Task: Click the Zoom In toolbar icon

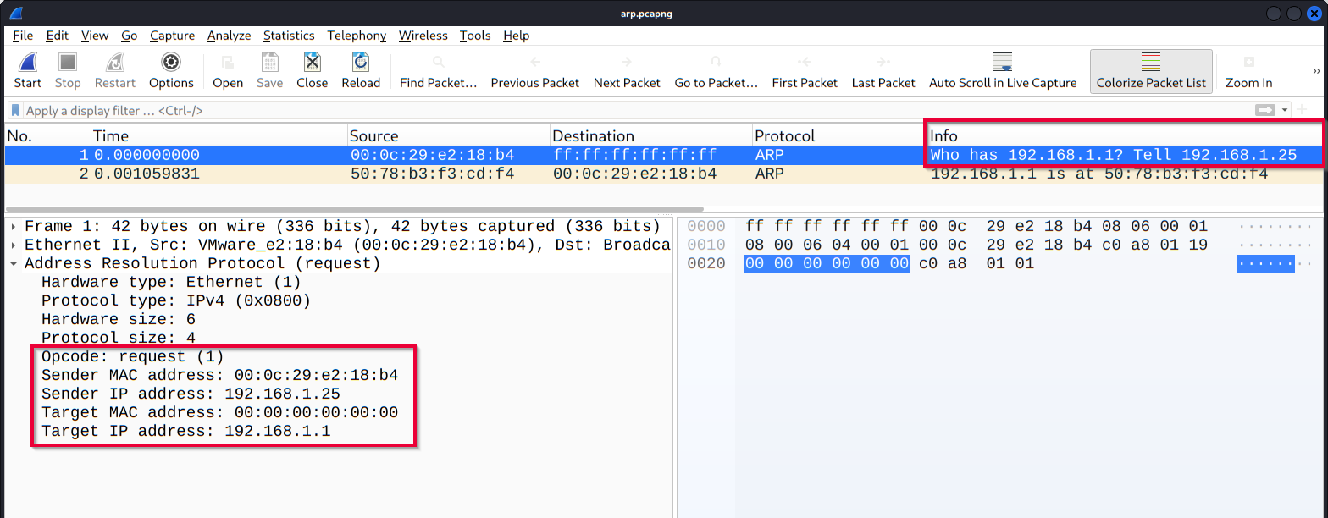Action: (x=1248, y=63)
